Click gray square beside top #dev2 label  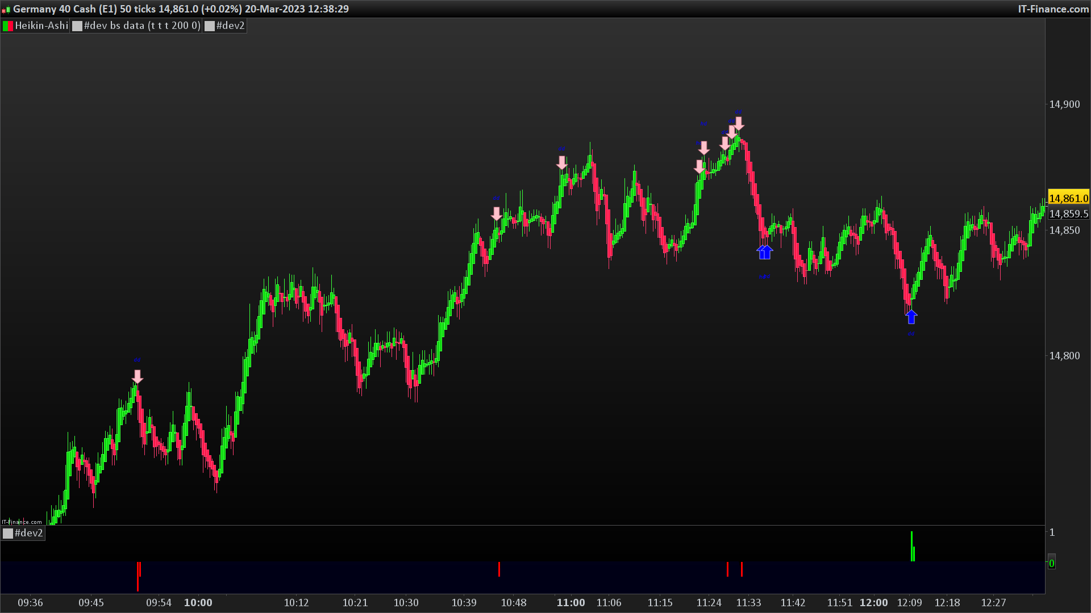tap(210, 26)
